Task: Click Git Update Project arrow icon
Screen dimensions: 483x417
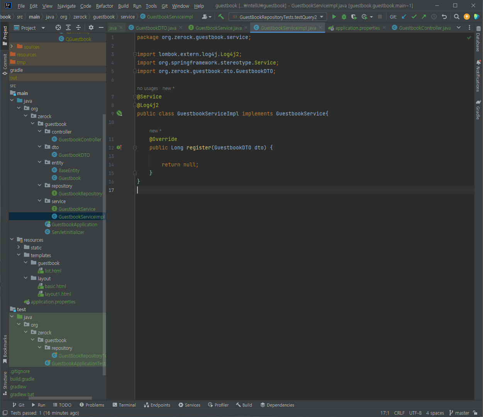Action: tap(404, 17)
